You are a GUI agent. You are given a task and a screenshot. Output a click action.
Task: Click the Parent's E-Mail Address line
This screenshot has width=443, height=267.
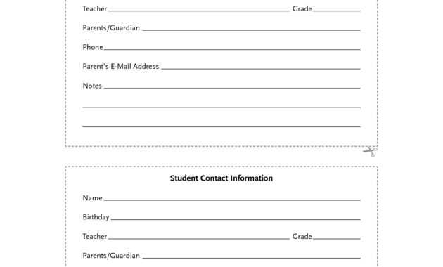pyautogui.click(x=261, y=68)
